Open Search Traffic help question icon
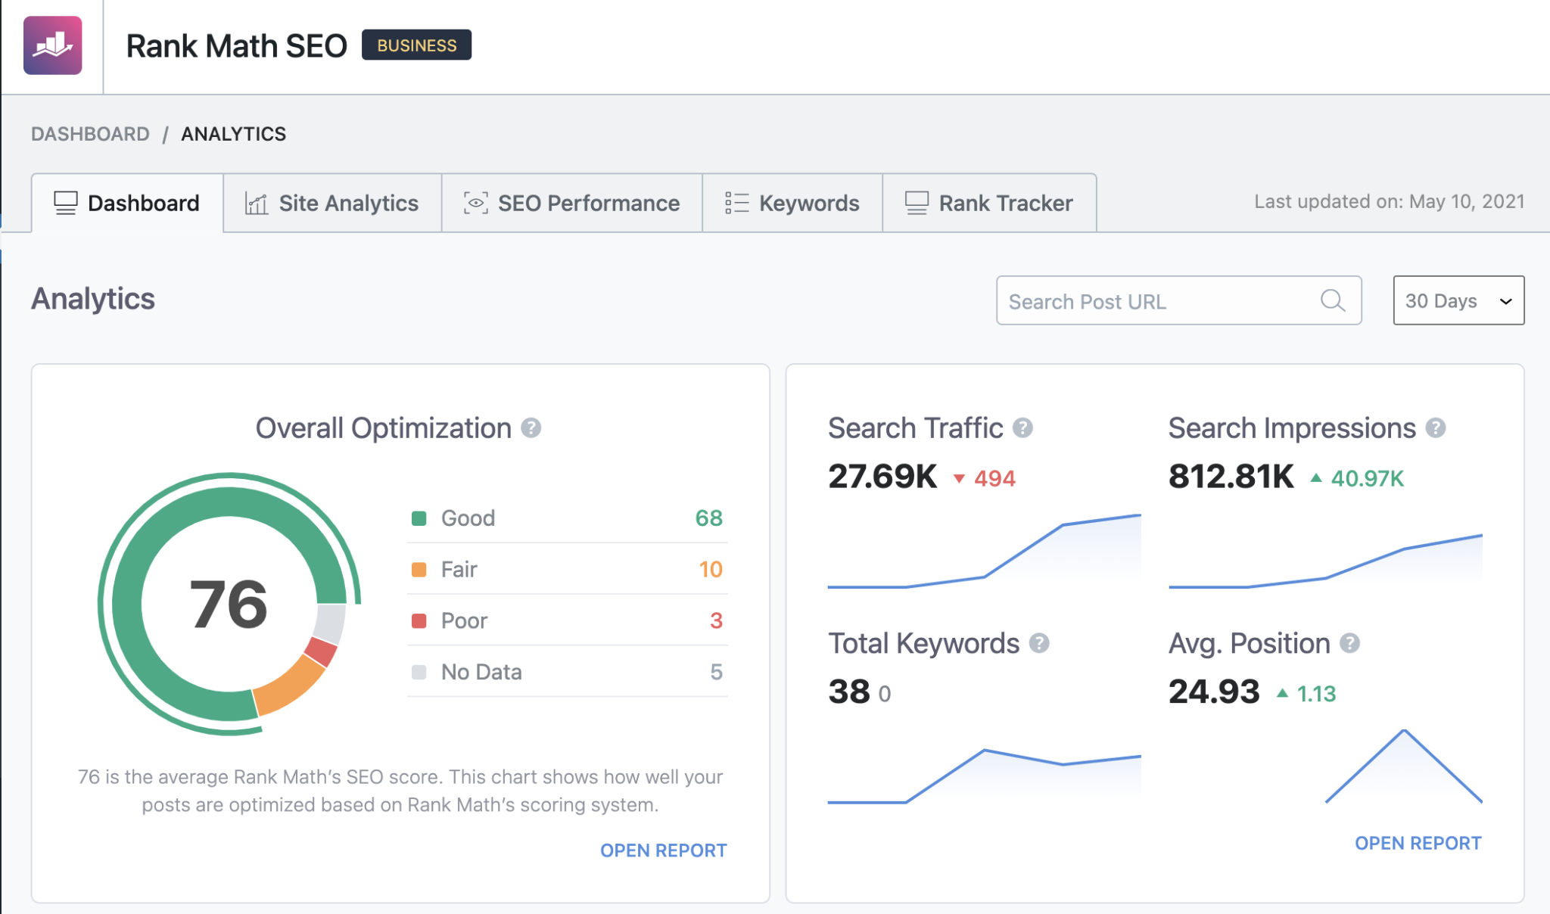 [1023, 428]
